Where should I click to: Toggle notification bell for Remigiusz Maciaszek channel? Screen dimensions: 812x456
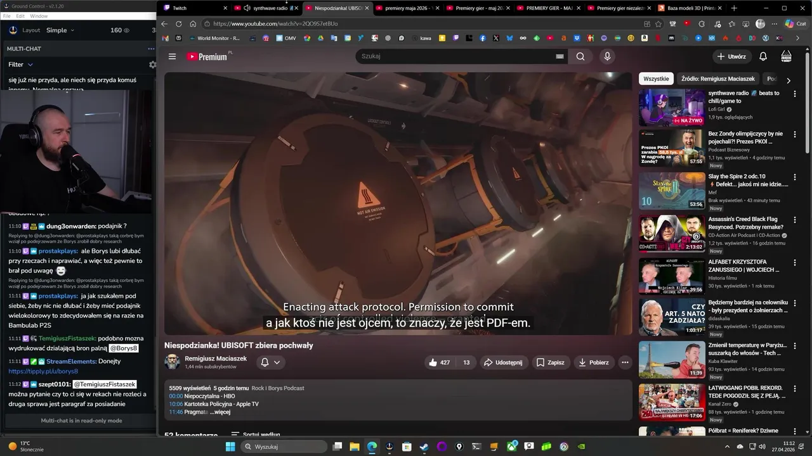click(x=270, y=362)
